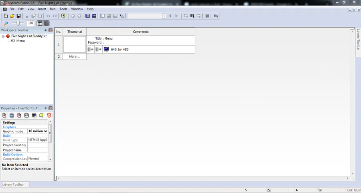This screenshot has height=193, width=361.
Task: Close the Workspace Toolbar panel
Action: coord(51,30)
